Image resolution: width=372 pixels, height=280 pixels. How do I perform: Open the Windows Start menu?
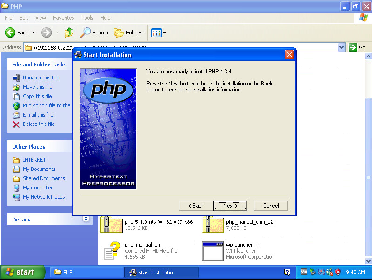[22, 273]
